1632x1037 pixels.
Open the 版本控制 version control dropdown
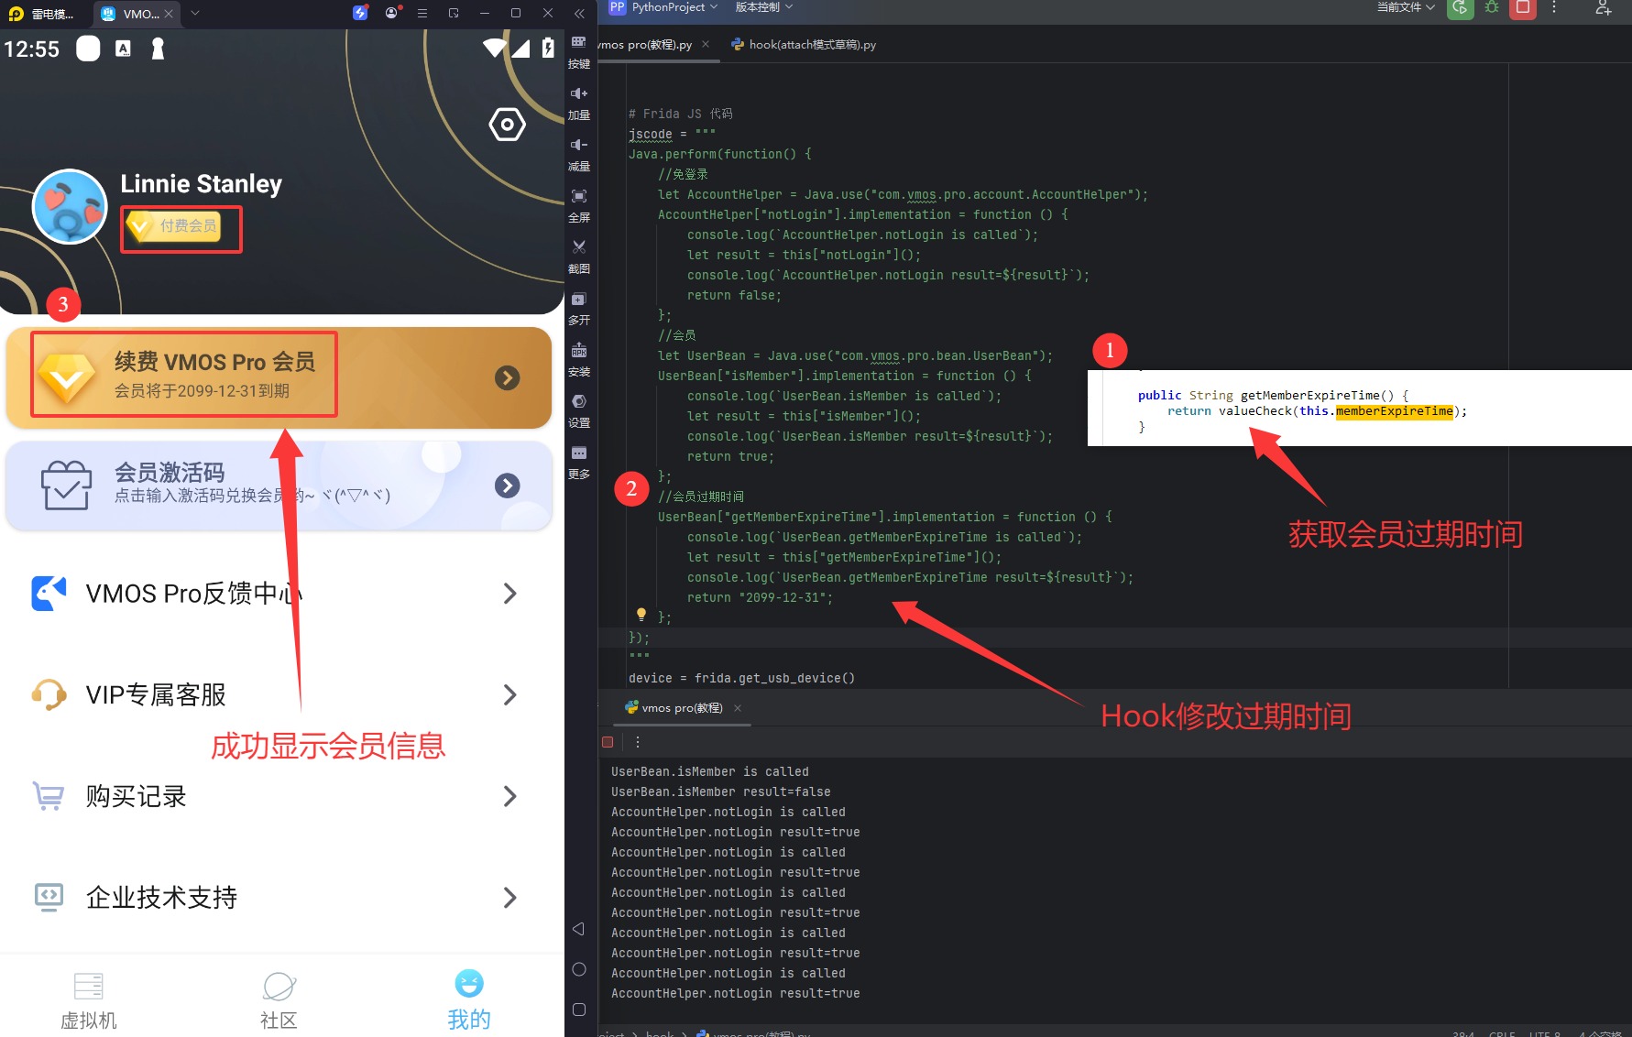(x=764, y=7)
